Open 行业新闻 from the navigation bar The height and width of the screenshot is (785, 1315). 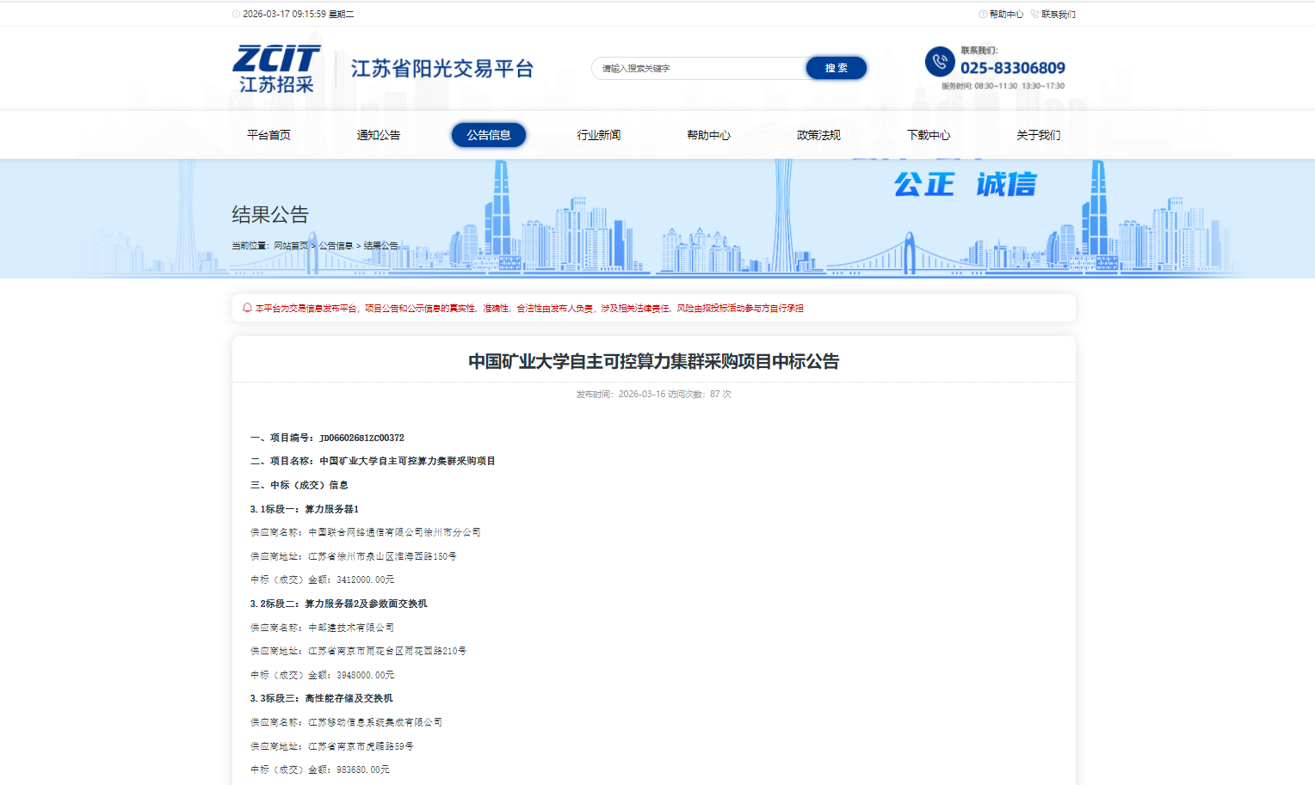599,135
